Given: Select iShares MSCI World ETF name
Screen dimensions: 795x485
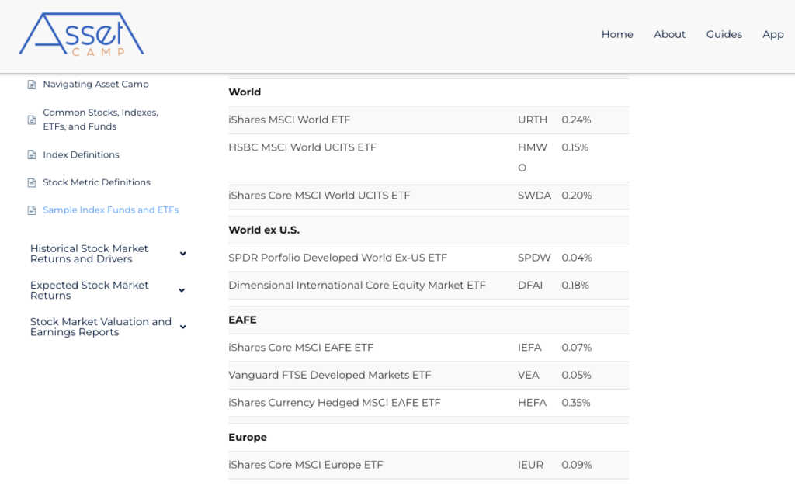Looking at the screenshot, I should click(x=290, y=120).
